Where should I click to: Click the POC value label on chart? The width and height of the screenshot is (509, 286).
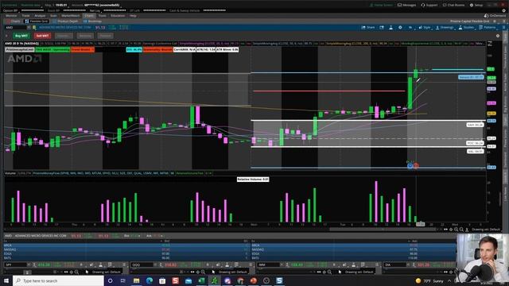475,143
